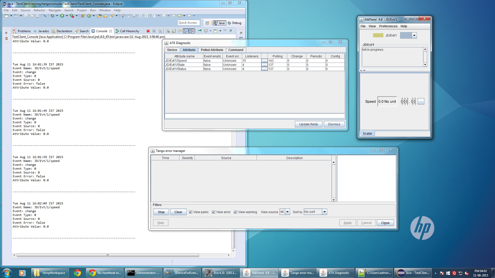Open the Problems tab in Eclipse
Screen dimensions: 495x278
22,31
